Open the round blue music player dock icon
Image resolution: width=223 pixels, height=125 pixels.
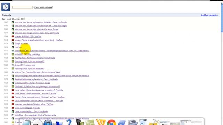point(48,122)
